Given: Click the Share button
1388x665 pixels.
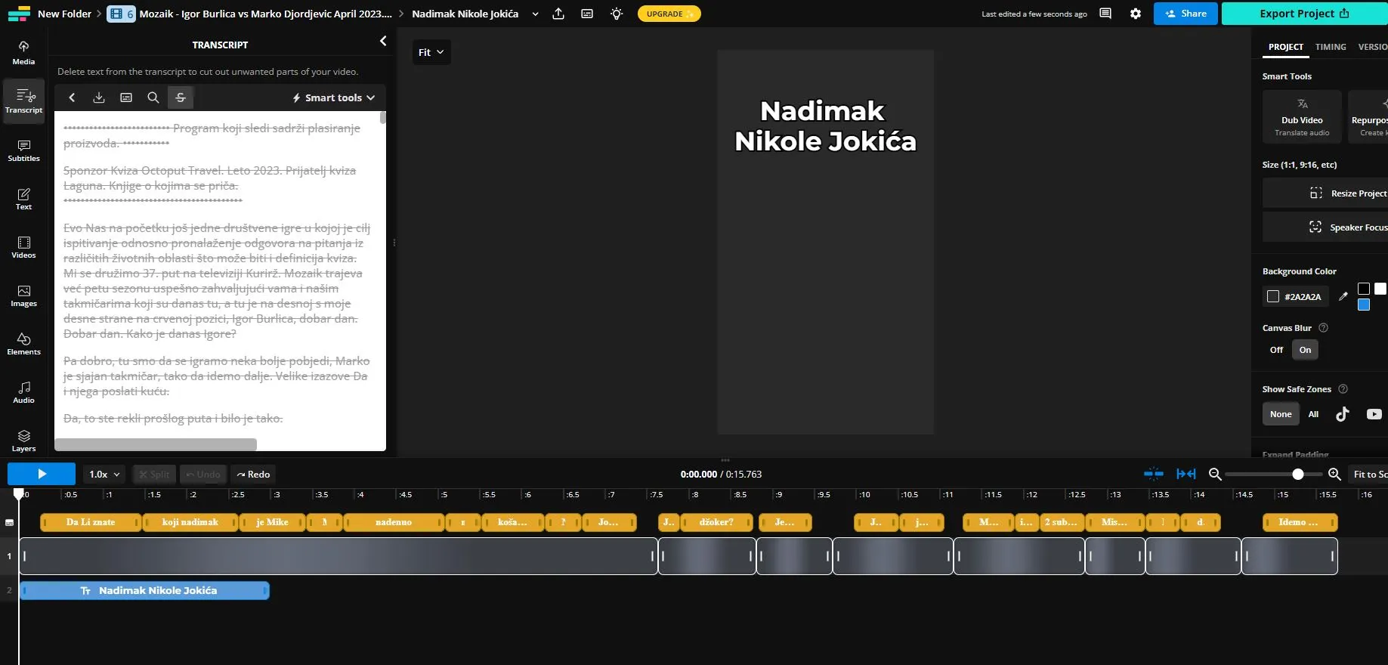Looking at the screenshot, I should tap(1186, 14).
